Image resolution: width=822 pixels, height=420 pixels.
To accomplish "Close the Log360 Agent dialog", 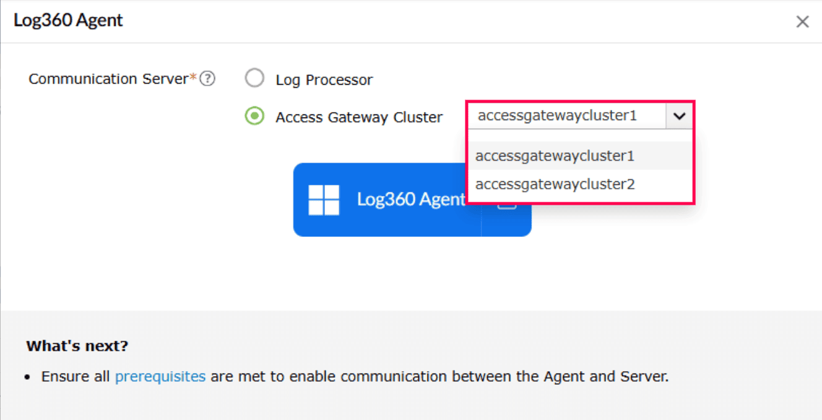I will click(802, 22).
